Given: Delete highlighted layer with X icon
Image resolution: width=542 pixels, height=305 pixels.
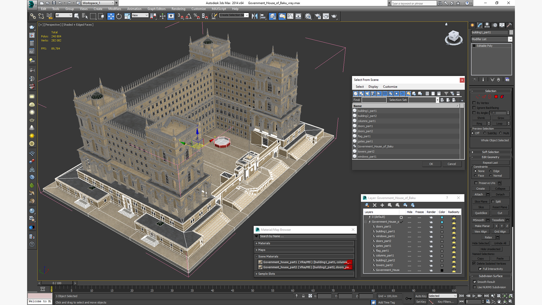Looking at the screenshot, I should 375,205.
